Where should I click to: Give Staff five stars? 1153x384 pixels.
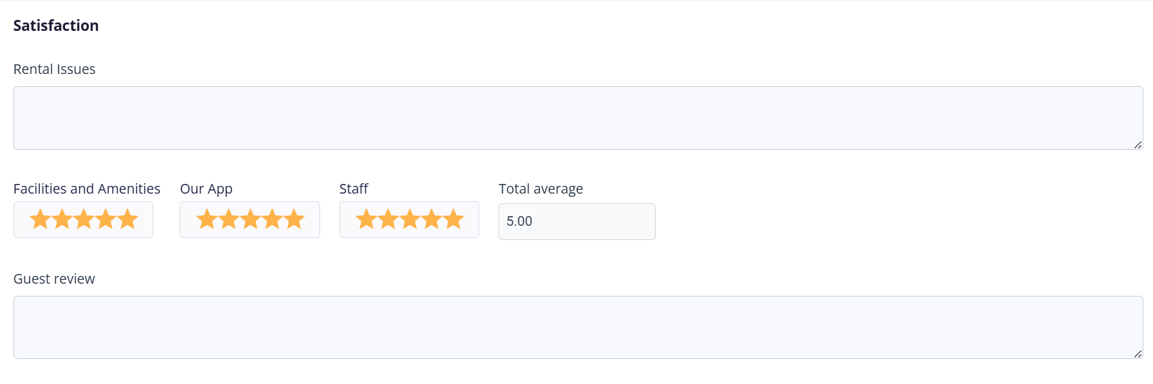click(x=453, y=219)
